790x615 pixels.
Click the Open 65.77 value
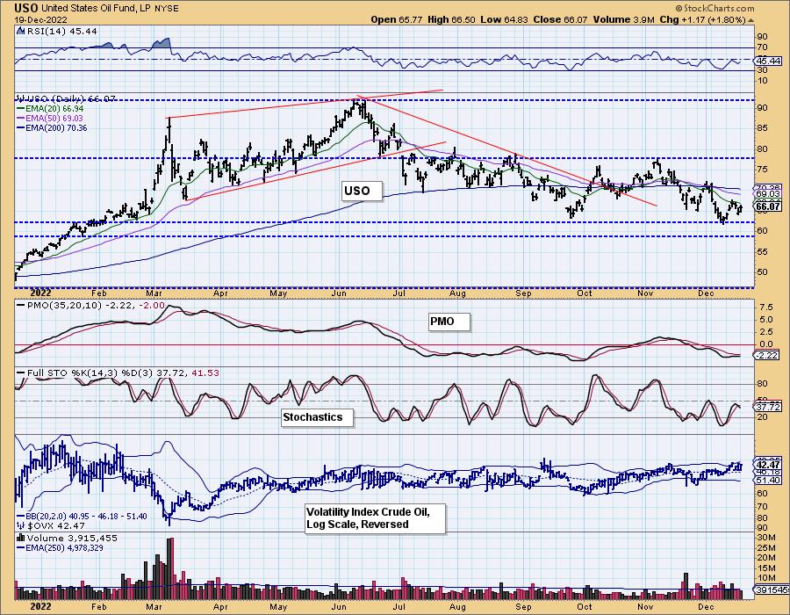(x=397, y=19)
